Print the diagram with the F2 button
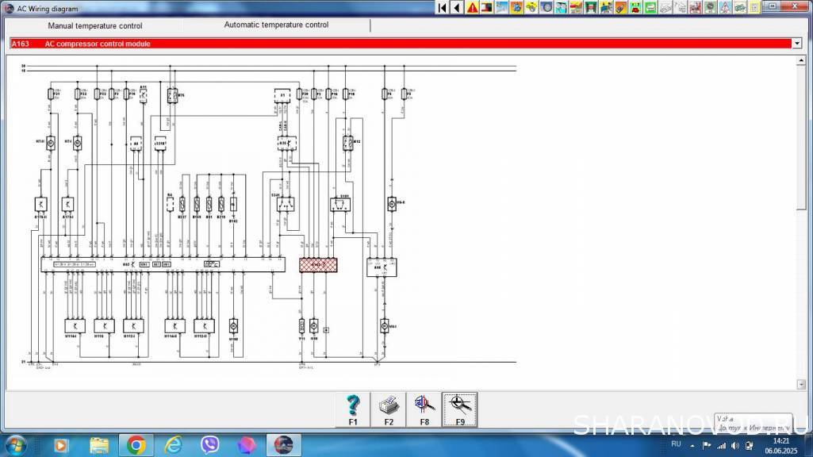Image resolution: width=813 pixels, height=457 pixels. (x=389, y=409)
